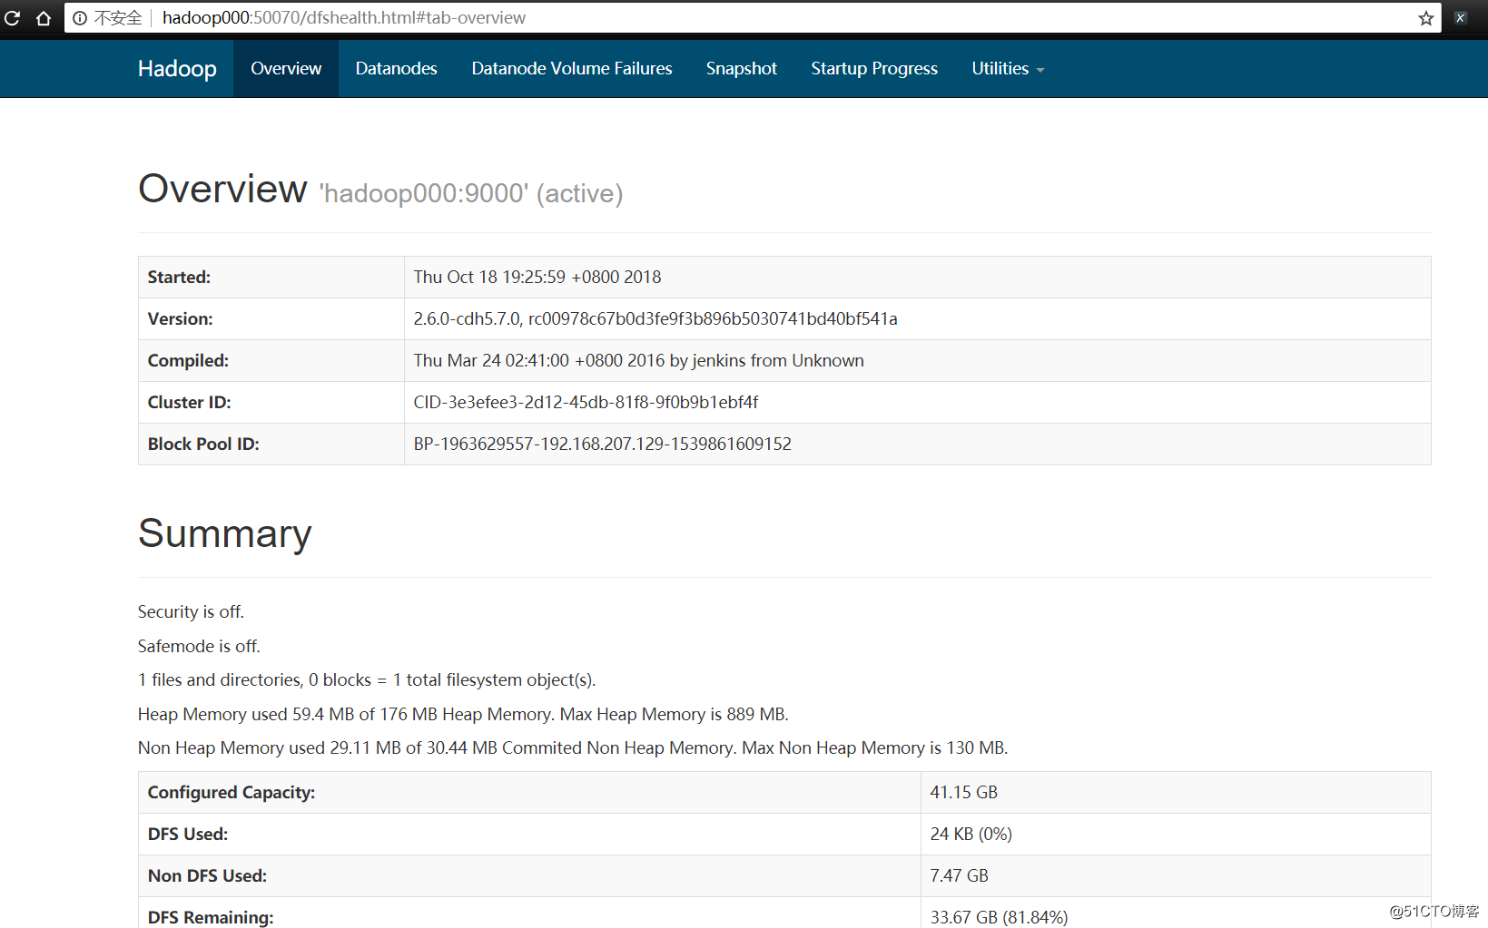This screenshot has width=1488, height=928.
Task: Go to the browser home page icon
Action: click(43, 18)
